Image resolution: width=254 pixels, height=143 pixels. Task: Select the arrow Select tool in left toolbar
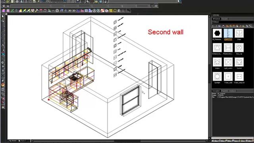3,16
